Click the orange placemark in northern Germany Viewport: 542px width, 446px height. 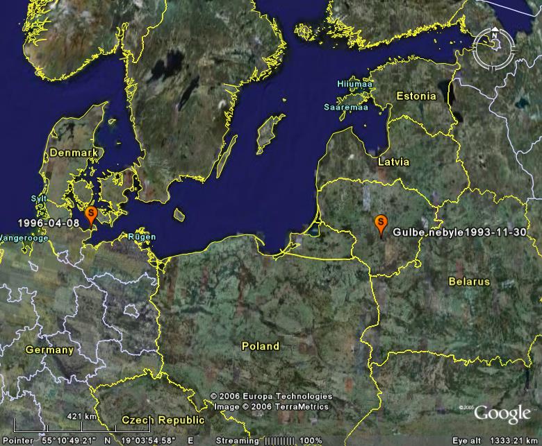click(x=90, y=214)
